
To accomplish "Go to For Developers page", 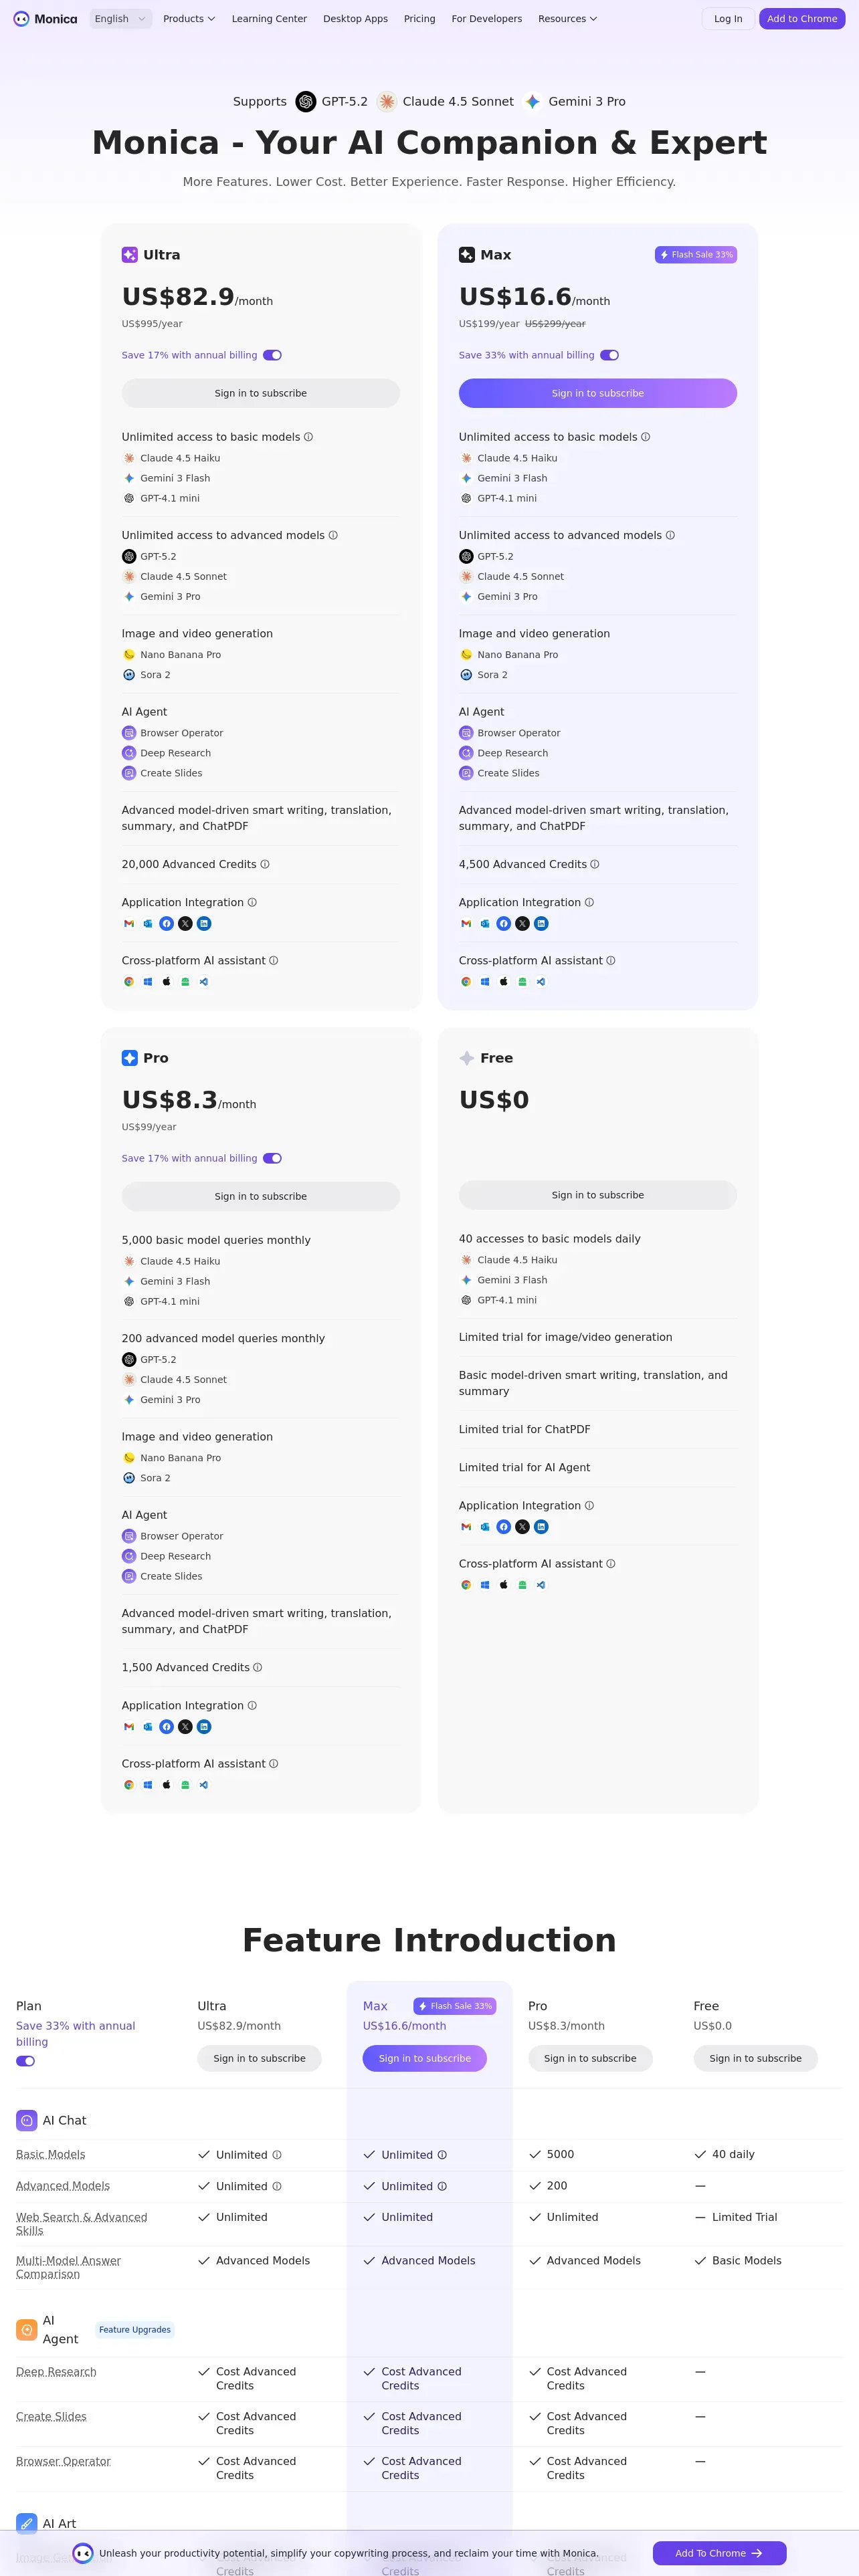I will (486, 19).
